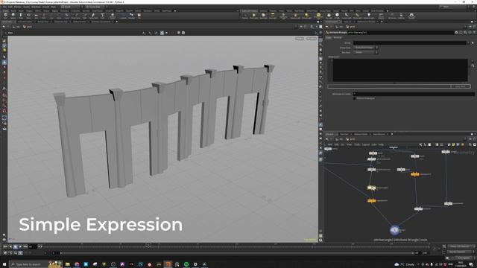The width and height of the screenshot is (477, 268).
Task: Open the No cam camera menu
Action: pos(312,39)
